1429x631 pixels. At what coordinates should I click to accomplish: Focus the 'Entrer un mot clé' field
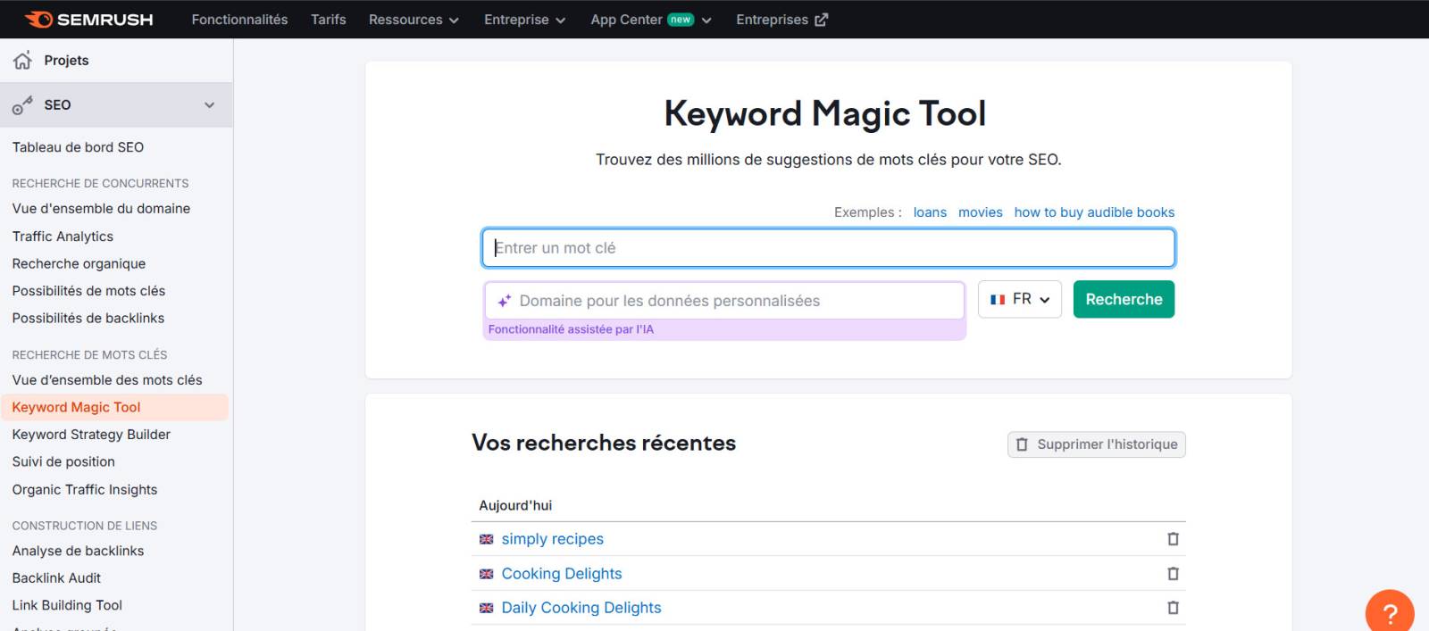click(829, 248)
